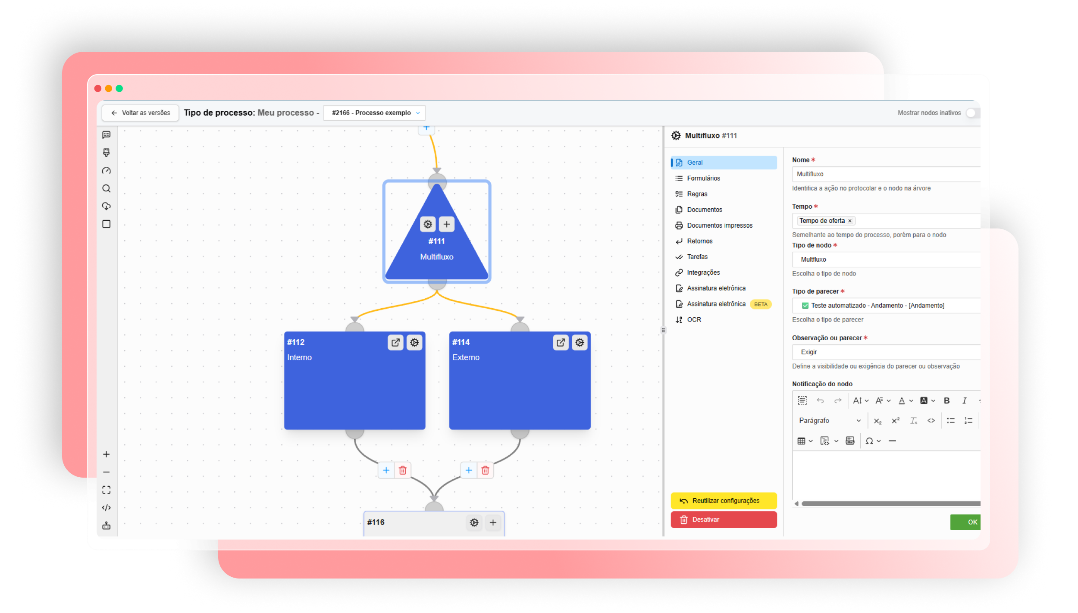
Task: Remove the Tempo de oferta tag
Action: click(x=850, y=221)
